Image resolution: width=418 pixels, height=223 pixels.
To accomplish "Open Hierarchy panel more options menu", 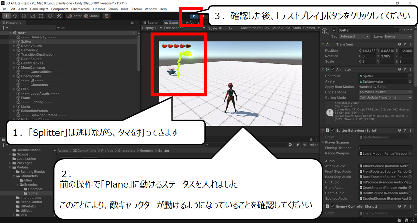I will click(x=137, y=23).
